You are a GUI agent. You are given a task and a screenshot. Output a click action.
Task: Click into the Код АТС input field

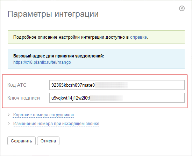click(x=117, y=85)
